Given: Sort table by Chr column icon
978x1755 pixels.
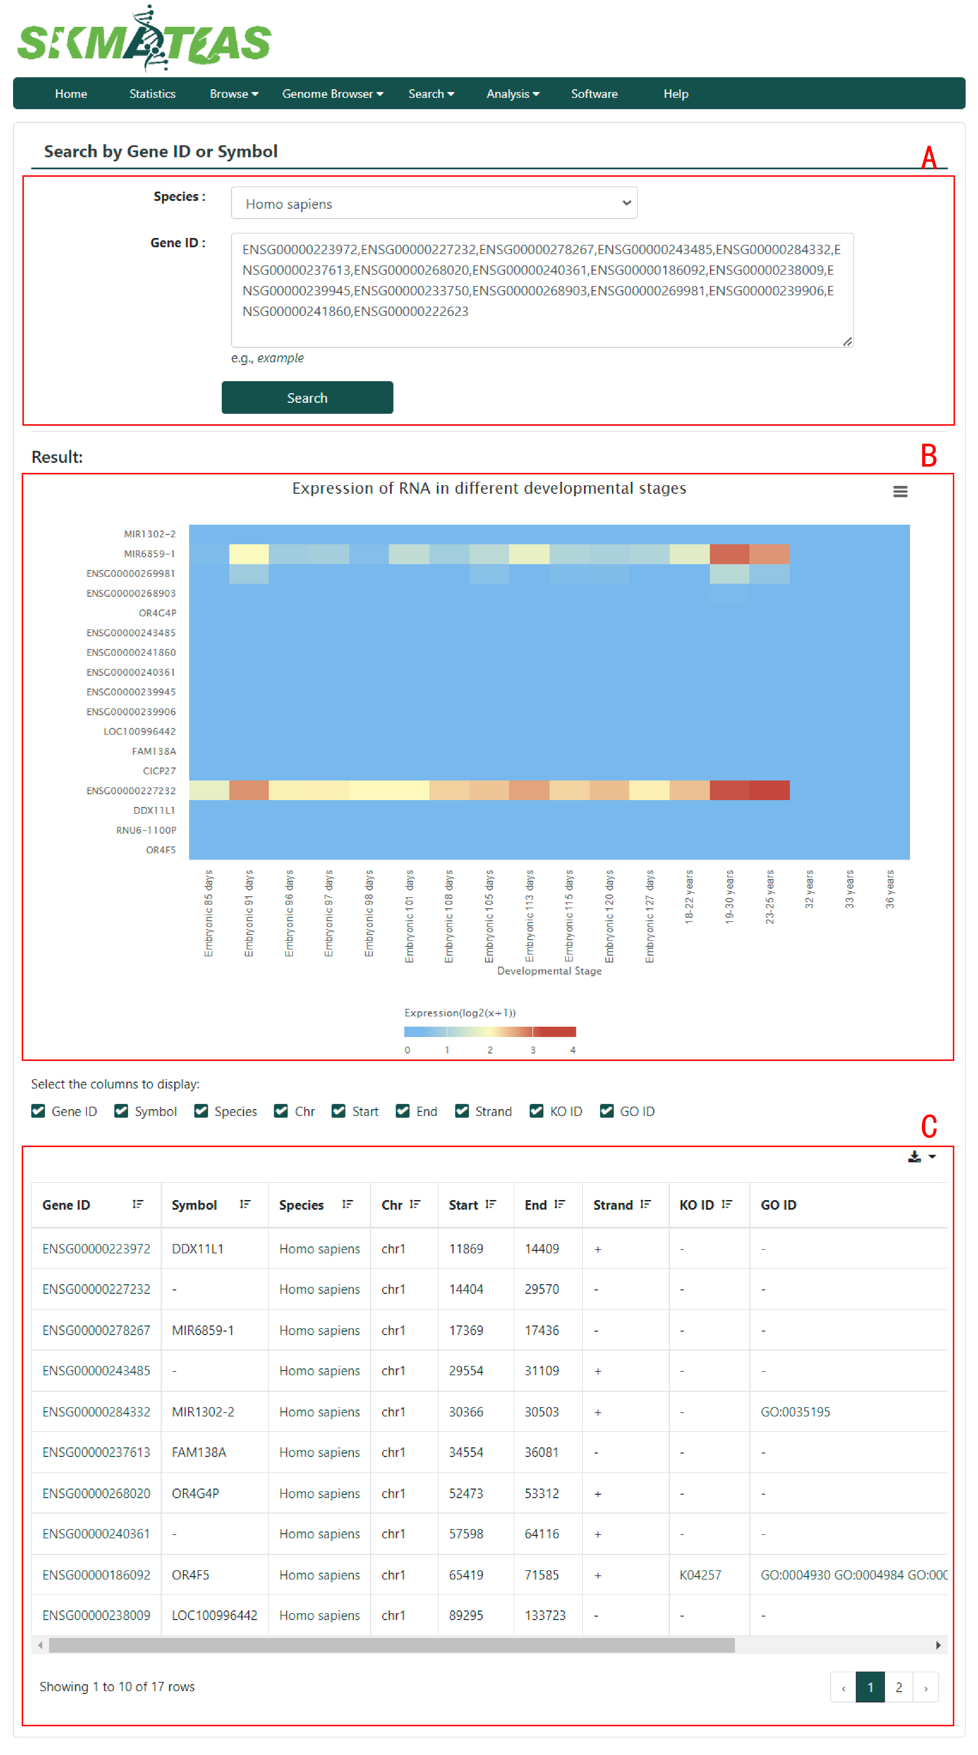Looking at the screenshot, I should point(415,1204).
